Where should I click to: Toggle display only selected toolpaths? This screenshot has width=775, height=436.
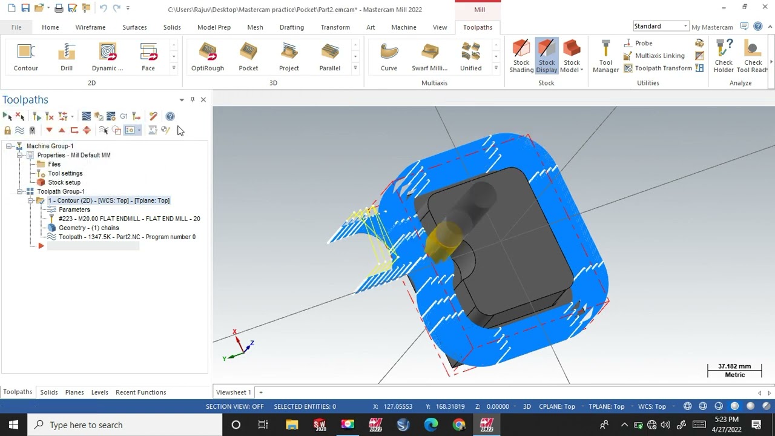click(x=104, y=130)
